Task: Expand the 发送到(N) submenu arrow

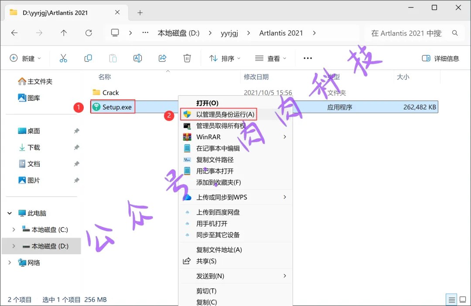Action: pyautogui.click(x=285, y=276)
